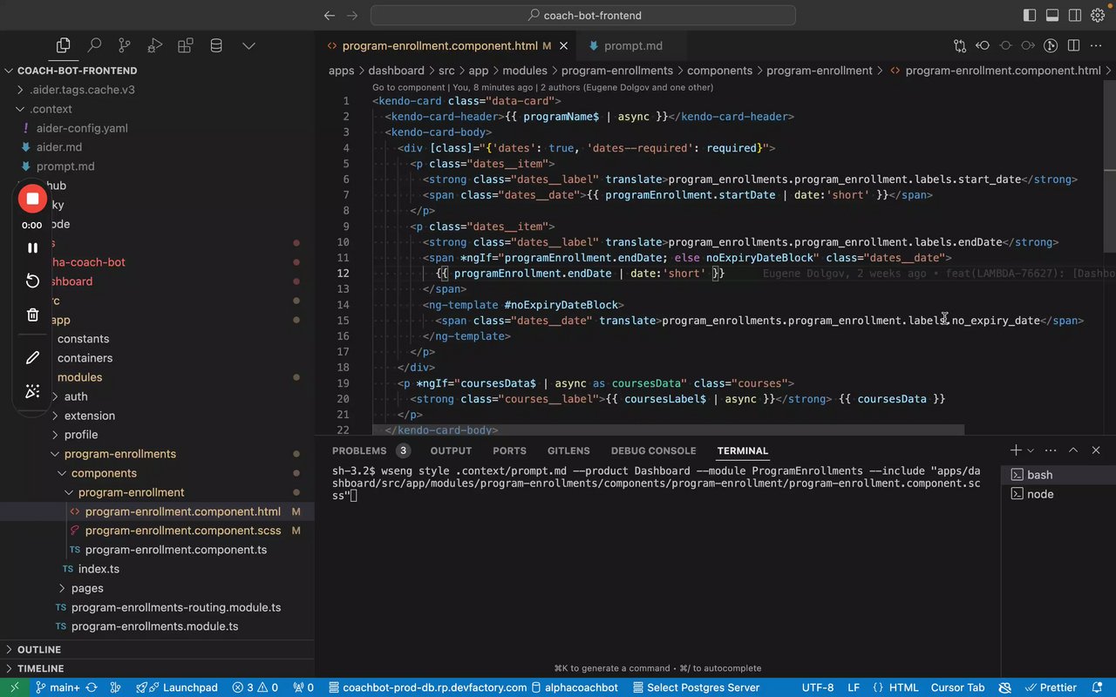1116x697 pixels.
Task: Toggle the primary sidebar visibility
Action: click(x=1030, y=15)
